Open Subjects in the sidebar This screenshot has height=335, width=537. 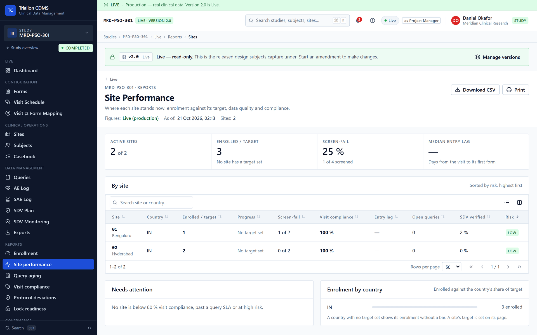(48, 145)
